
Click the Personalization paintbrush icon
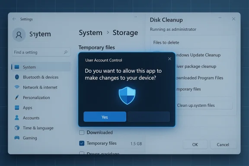pyautogui.click(x=17, y=97)
